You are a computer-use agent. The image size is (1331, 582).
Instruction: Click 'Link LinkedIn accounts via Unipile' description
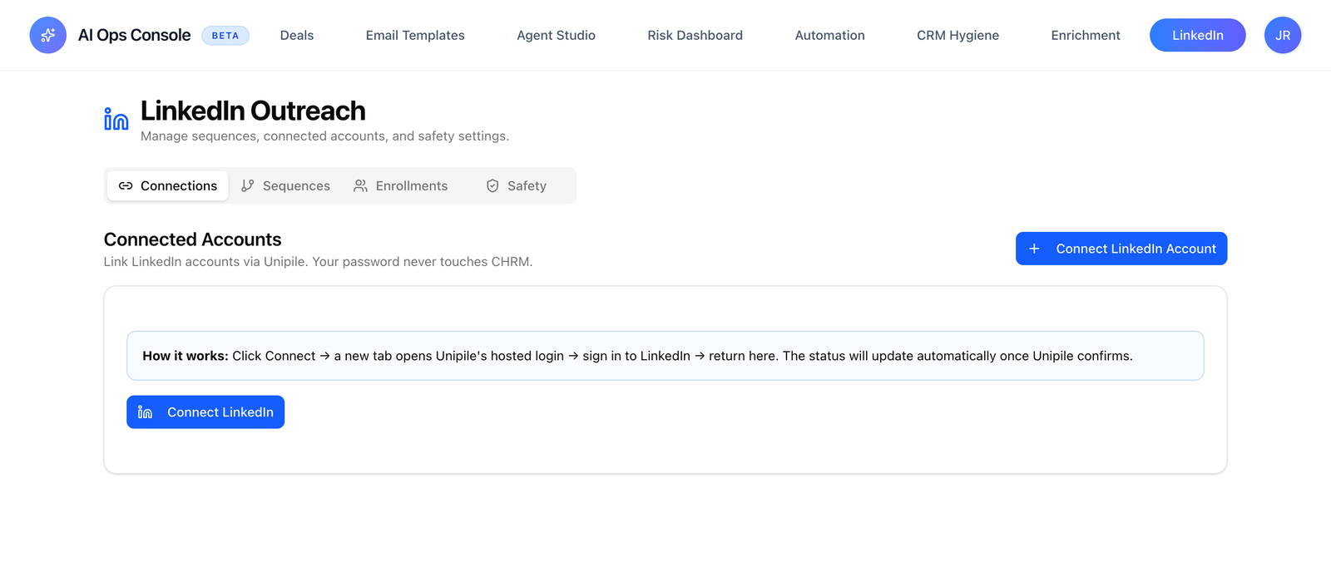tap(318, 261)
